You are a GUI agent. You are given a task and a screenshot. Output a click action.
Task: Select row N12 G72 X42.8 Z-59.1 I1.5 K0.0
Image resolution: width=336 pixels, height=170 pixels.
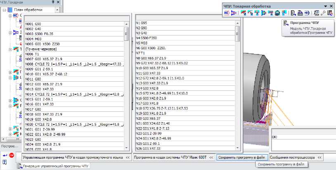tap(185, 78)
